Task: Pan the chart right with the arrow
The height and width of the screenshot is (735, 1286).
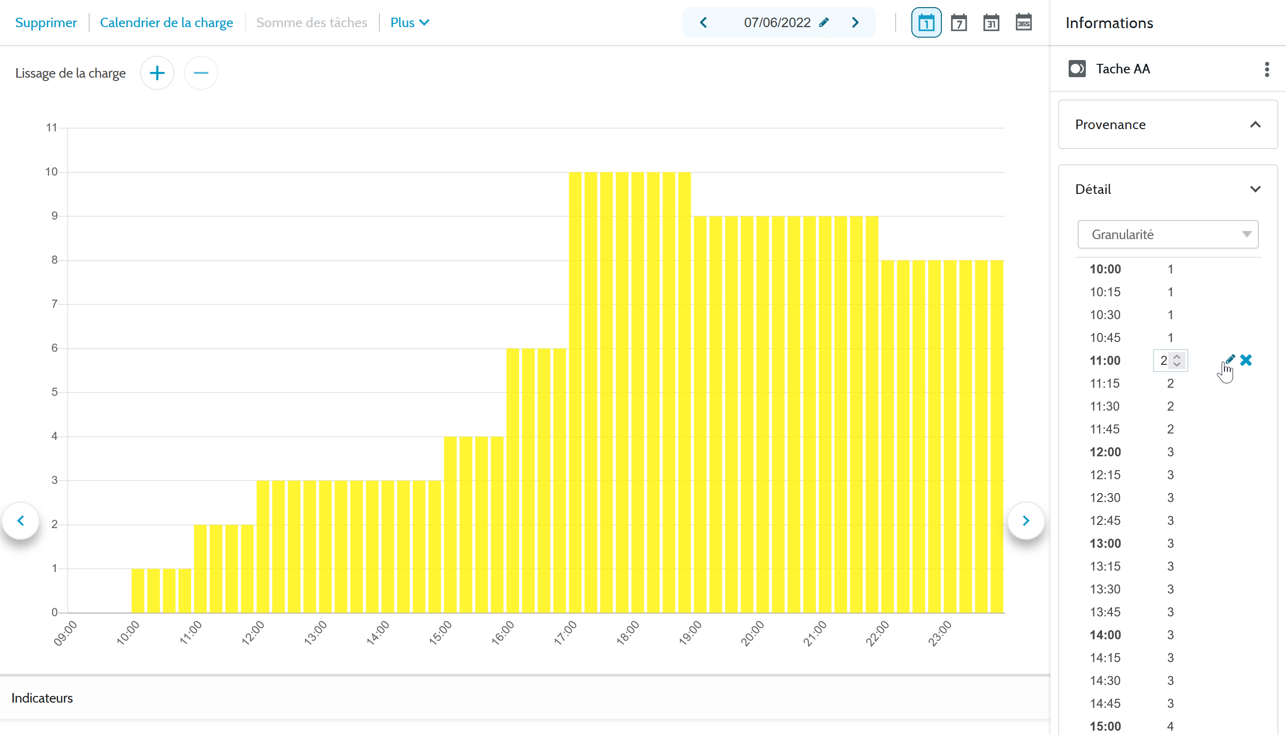Action: click(1026, 521)
